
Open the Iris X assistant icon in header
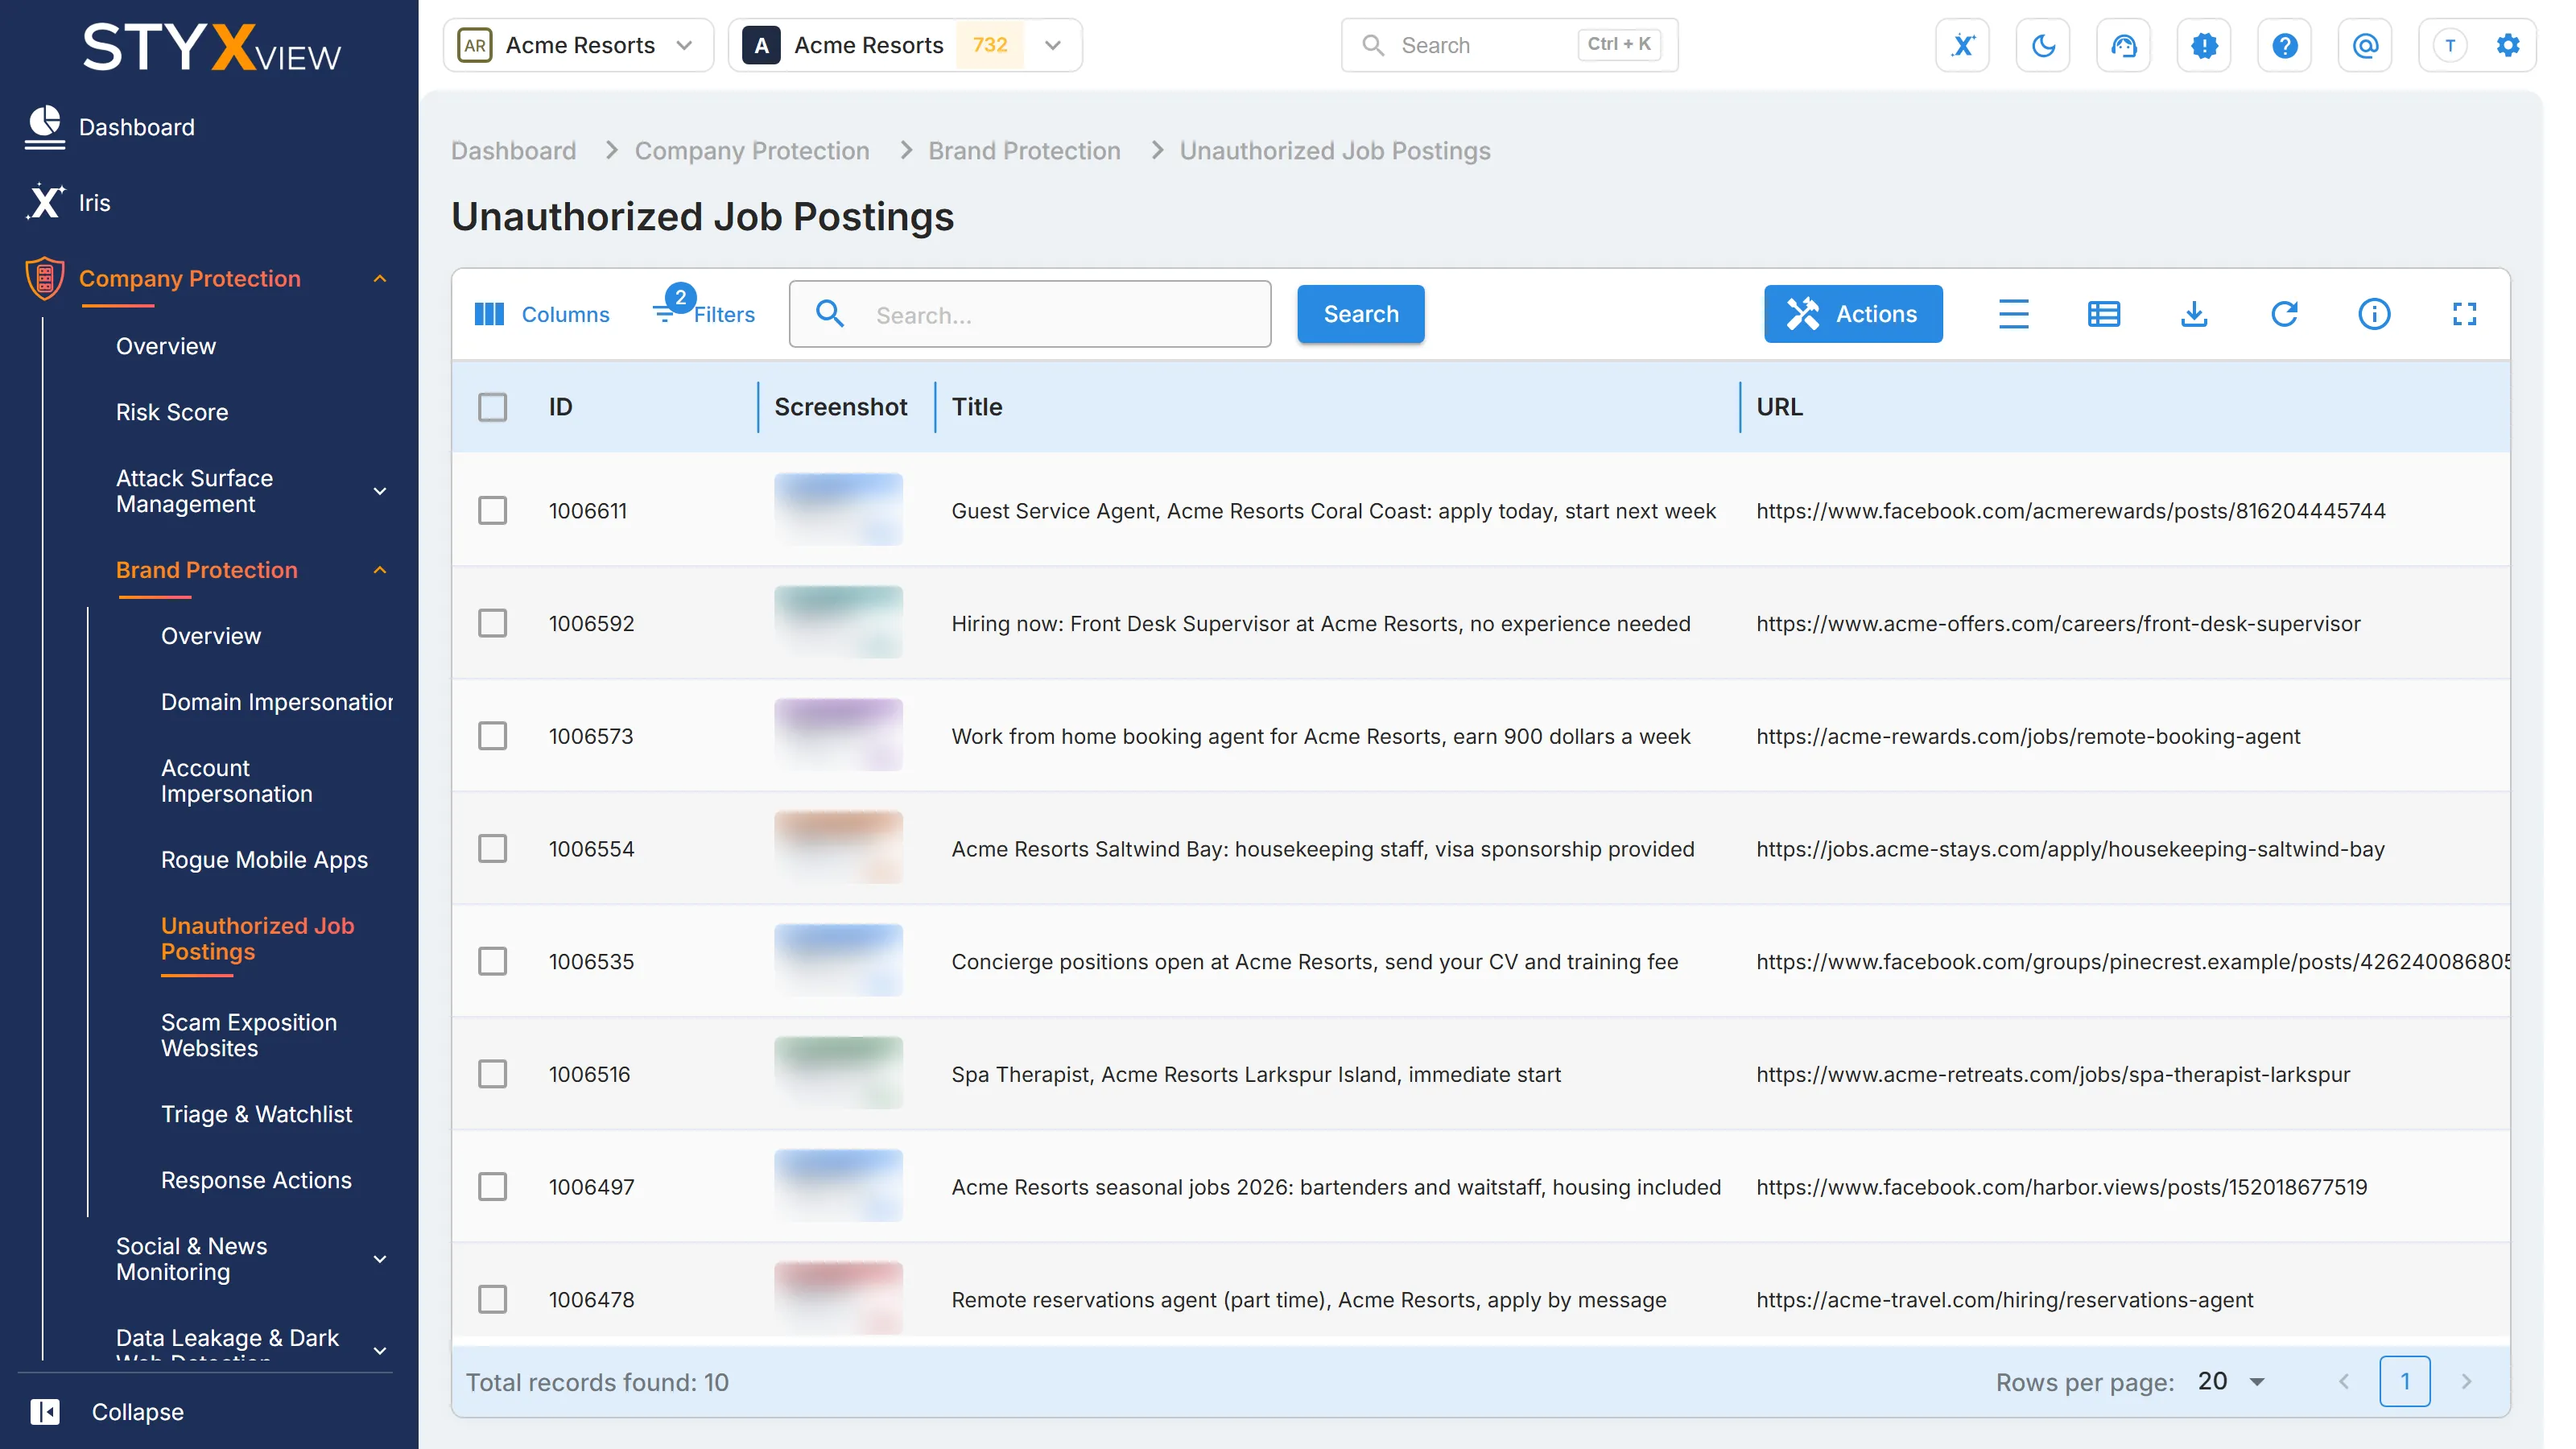1963,45
